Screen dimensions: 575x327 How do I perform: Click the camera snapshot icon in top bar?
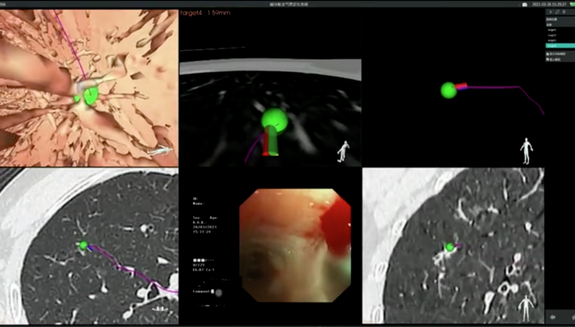click(524, 5)
